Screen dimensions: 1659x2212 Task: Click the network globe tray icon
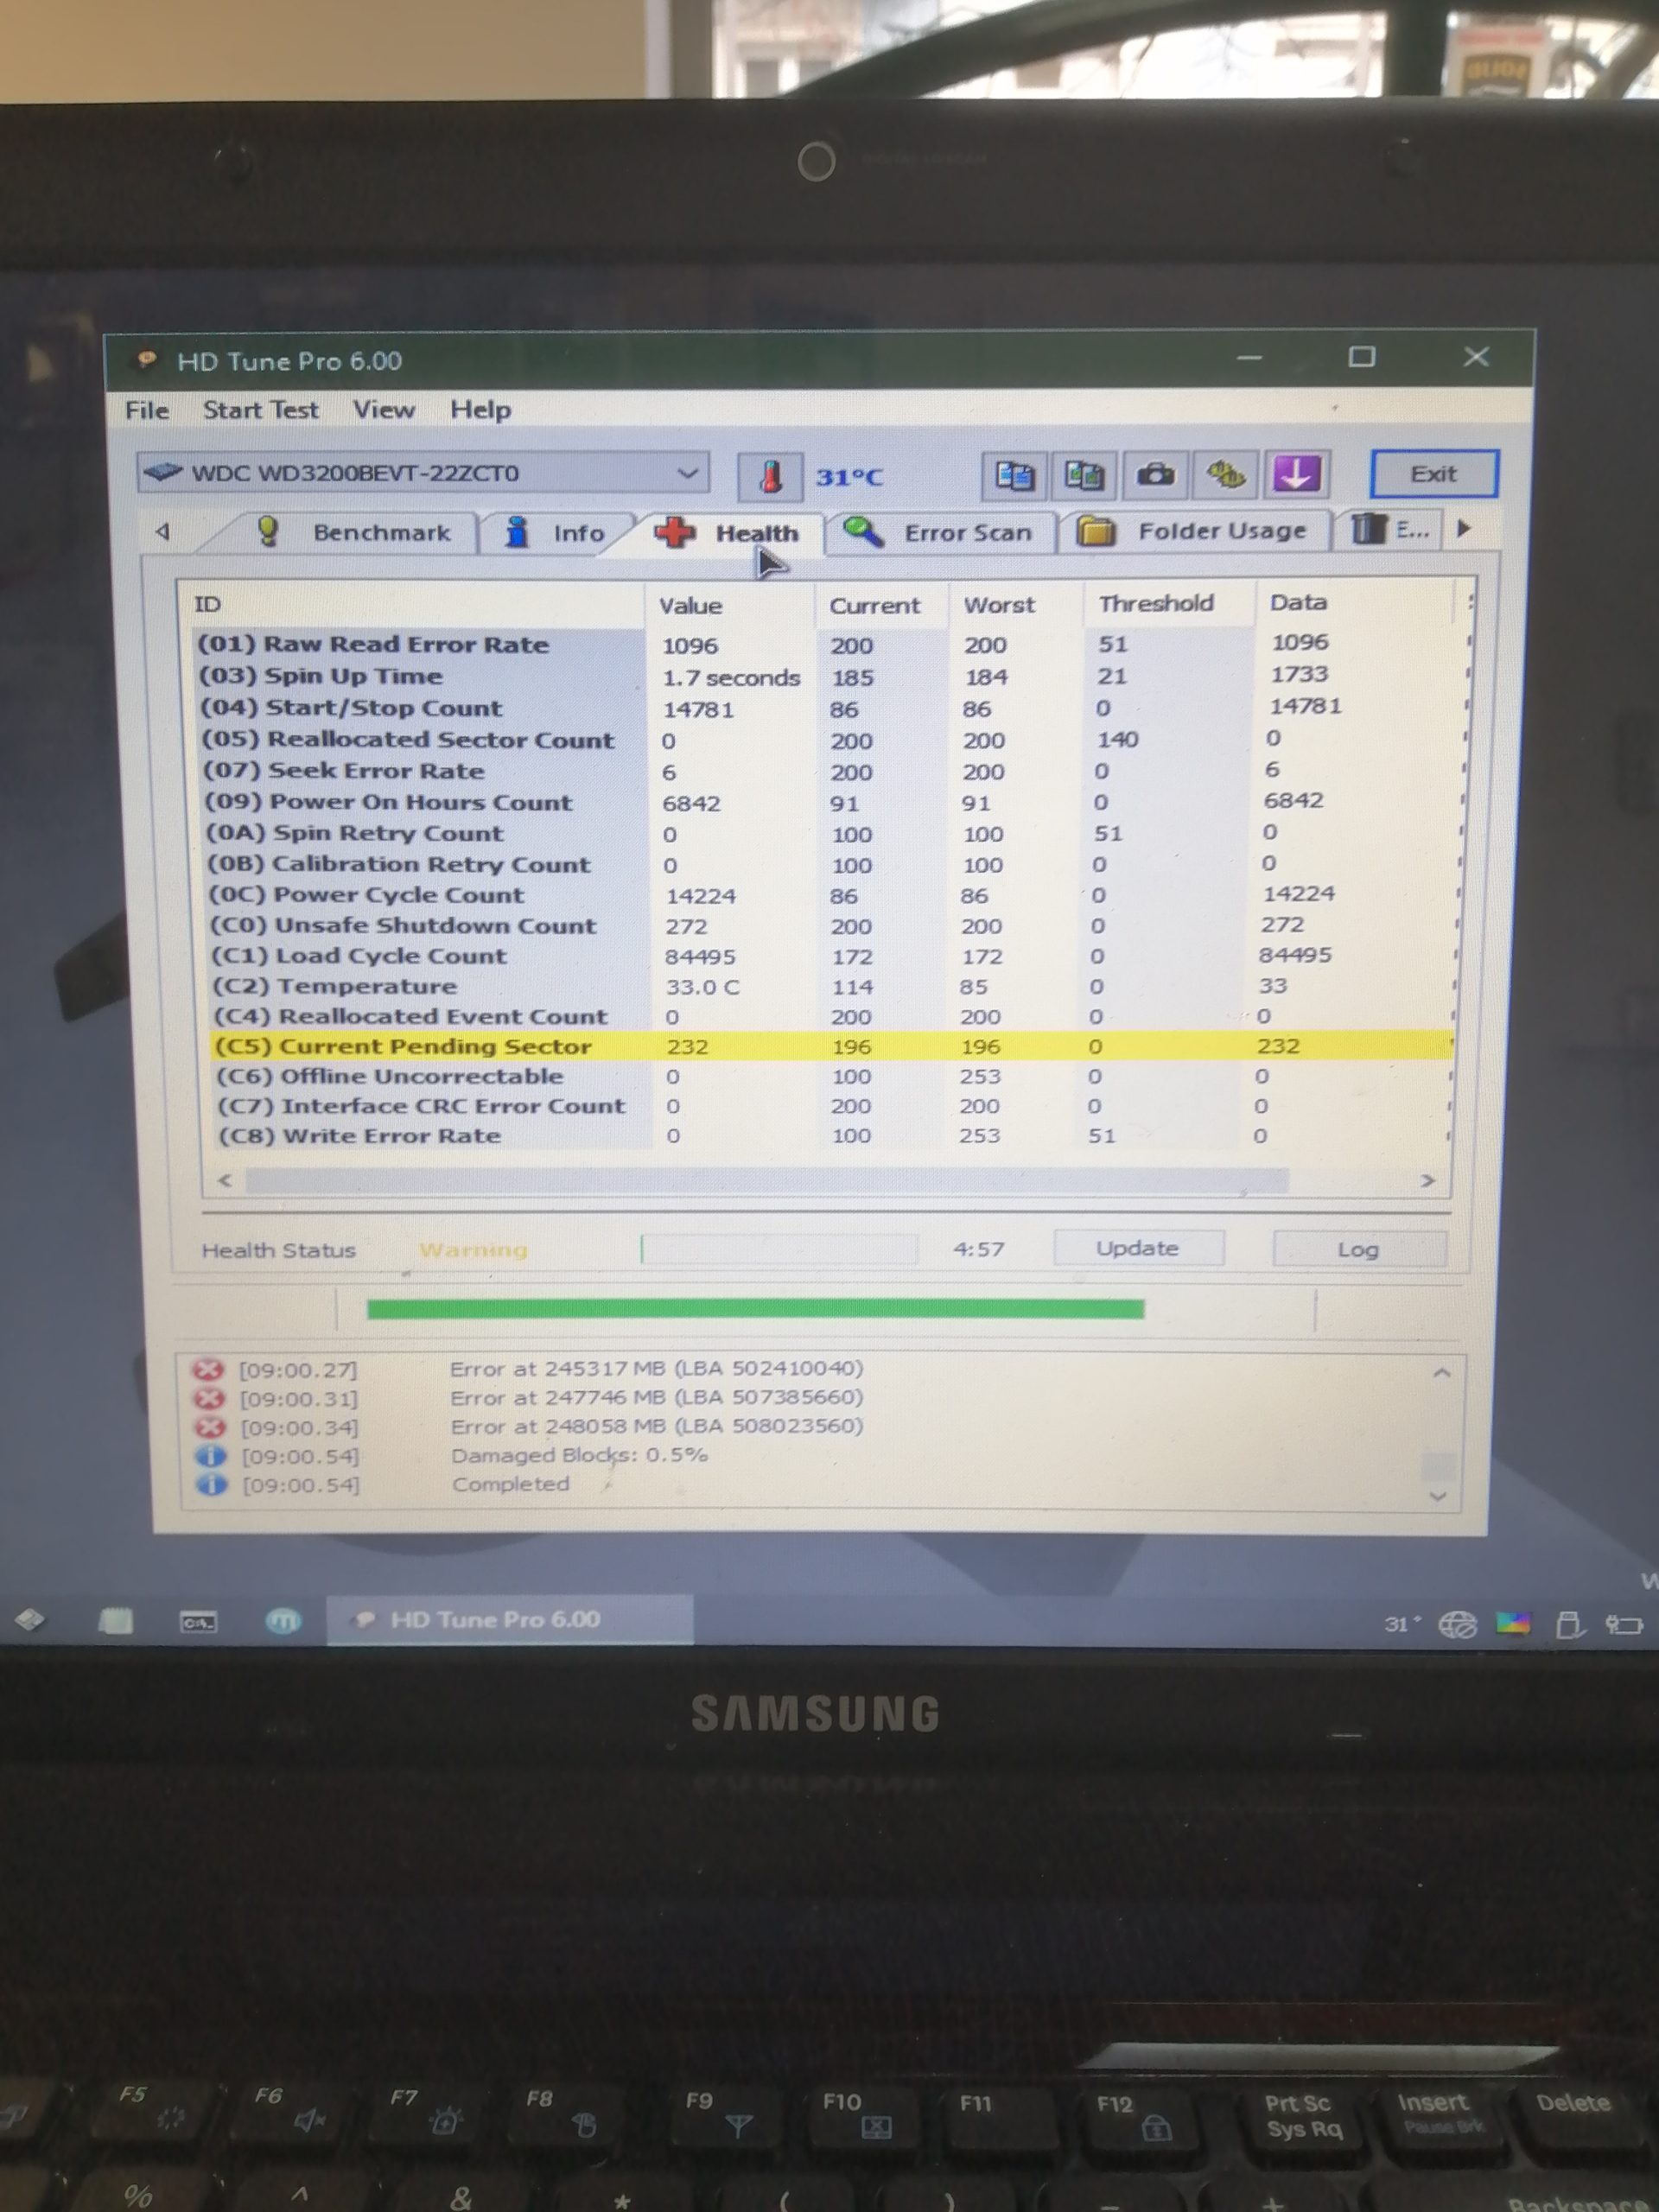[1457, 1624]
